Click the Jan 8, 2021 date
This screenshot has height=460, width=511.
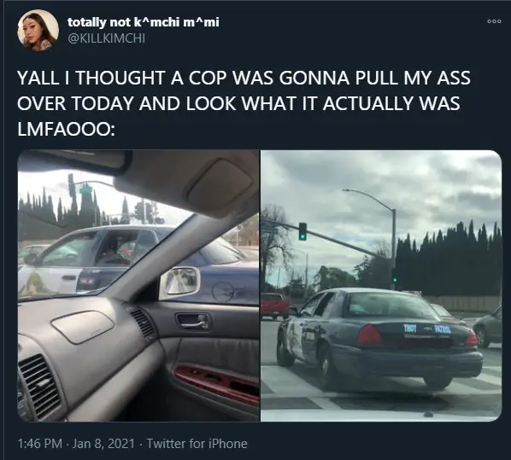pos(103,444)
